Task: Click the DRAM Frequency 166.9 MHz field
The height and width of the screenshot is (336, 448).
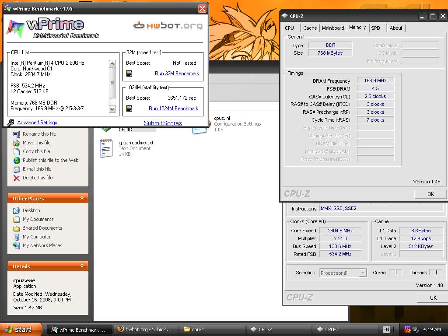Action: 375,81
